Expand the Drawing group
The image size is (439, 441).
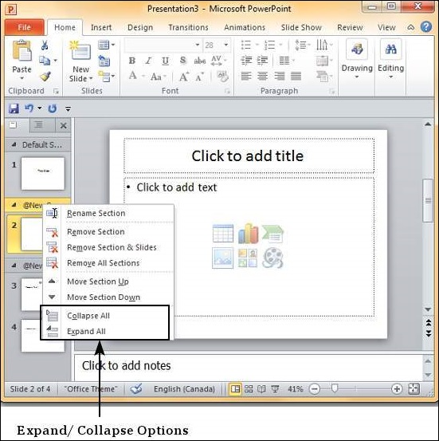357,60
